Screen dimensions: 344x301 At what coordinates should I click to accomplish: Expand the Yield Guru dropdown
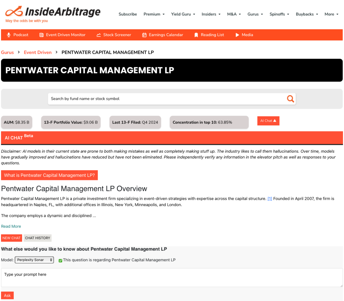(x=183, y=14)
